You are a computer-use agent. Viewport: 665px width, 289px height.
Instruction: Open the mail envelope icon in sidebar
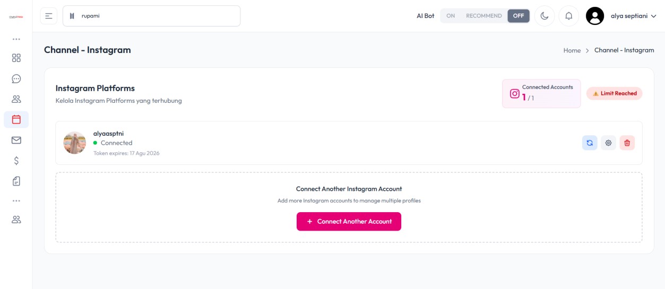[16, 140]
